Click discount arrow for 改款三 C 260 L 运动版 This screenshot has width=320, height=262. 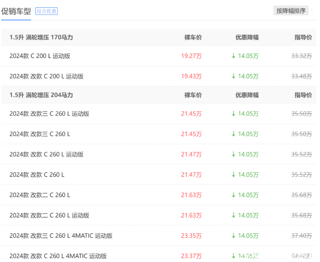point(233,114)
